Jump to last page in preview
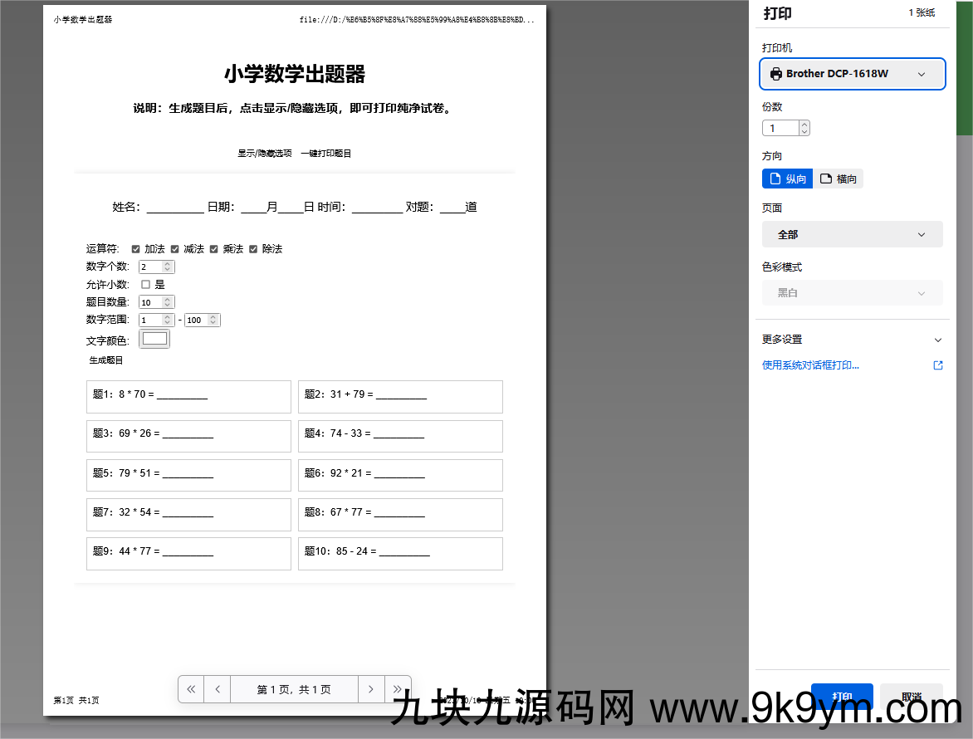This screenshot has width=973, height=739. [398, 689]
